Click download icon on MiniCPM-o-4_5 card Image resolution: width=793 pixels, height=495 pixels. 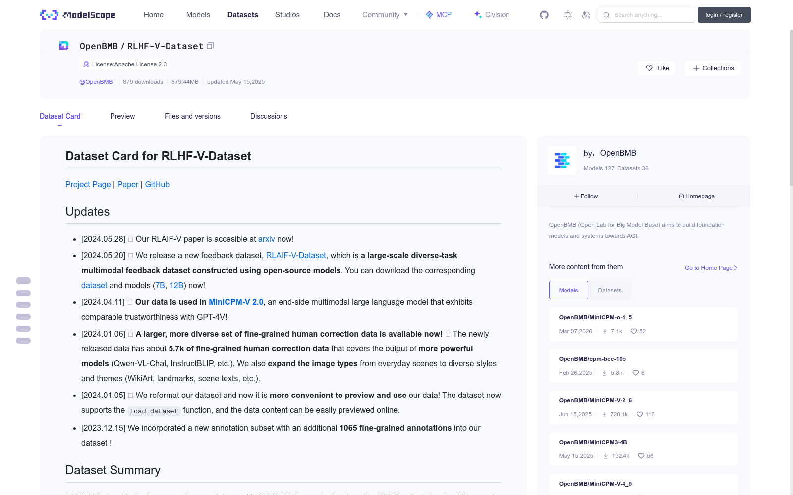pyautogui.click(x=605, y=331)
